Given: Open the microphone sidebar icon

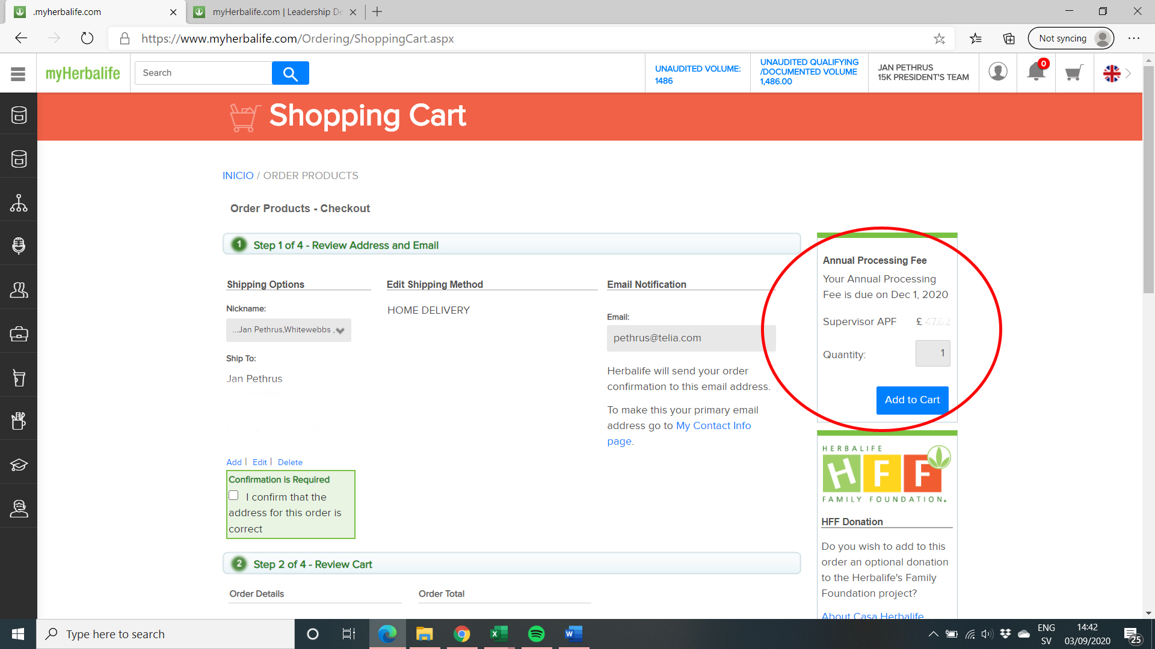Looking at the screenshot, I should point(19,246).
